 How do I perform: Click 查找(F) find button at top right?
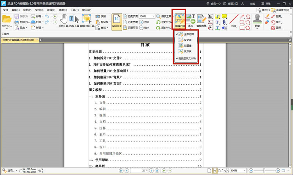(x=263, y=10)
